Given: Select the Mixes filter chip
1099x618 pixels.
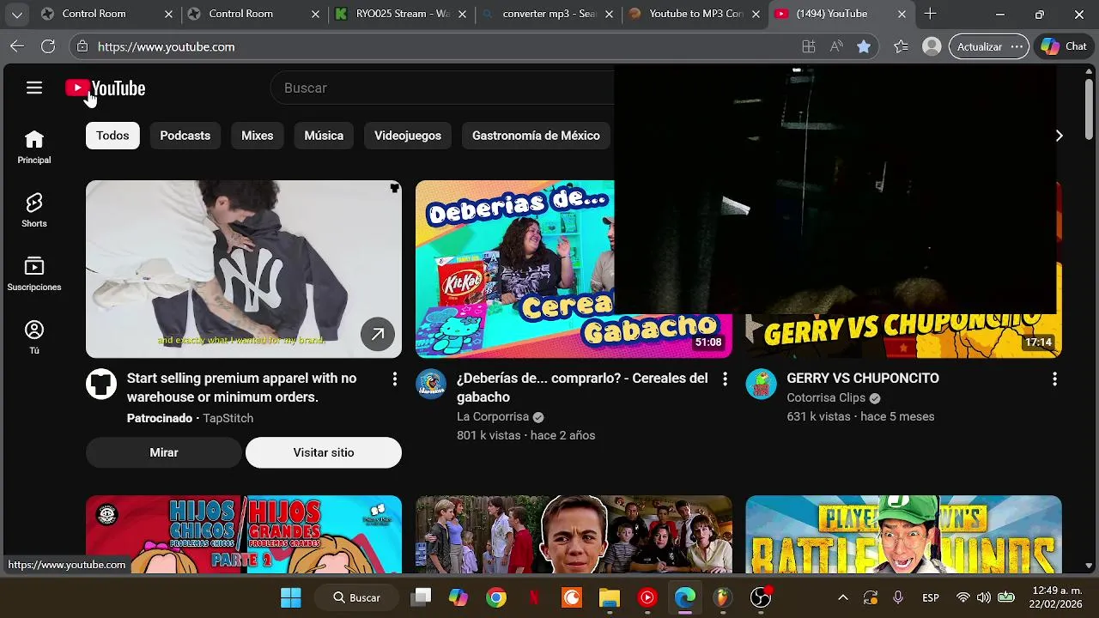Looking at the screenshot, I should [257, 136].
